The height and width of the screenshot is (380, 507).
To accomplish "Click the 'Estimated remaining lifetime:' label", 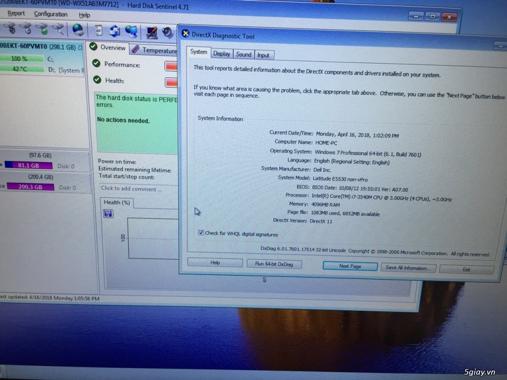I will click(x=135, y=169).
